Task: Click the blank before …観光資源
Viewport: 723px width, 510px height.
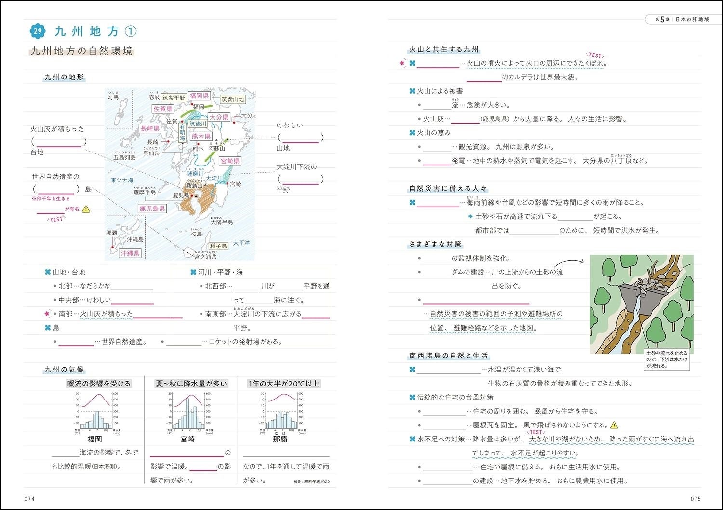Action: click(437, 147)
